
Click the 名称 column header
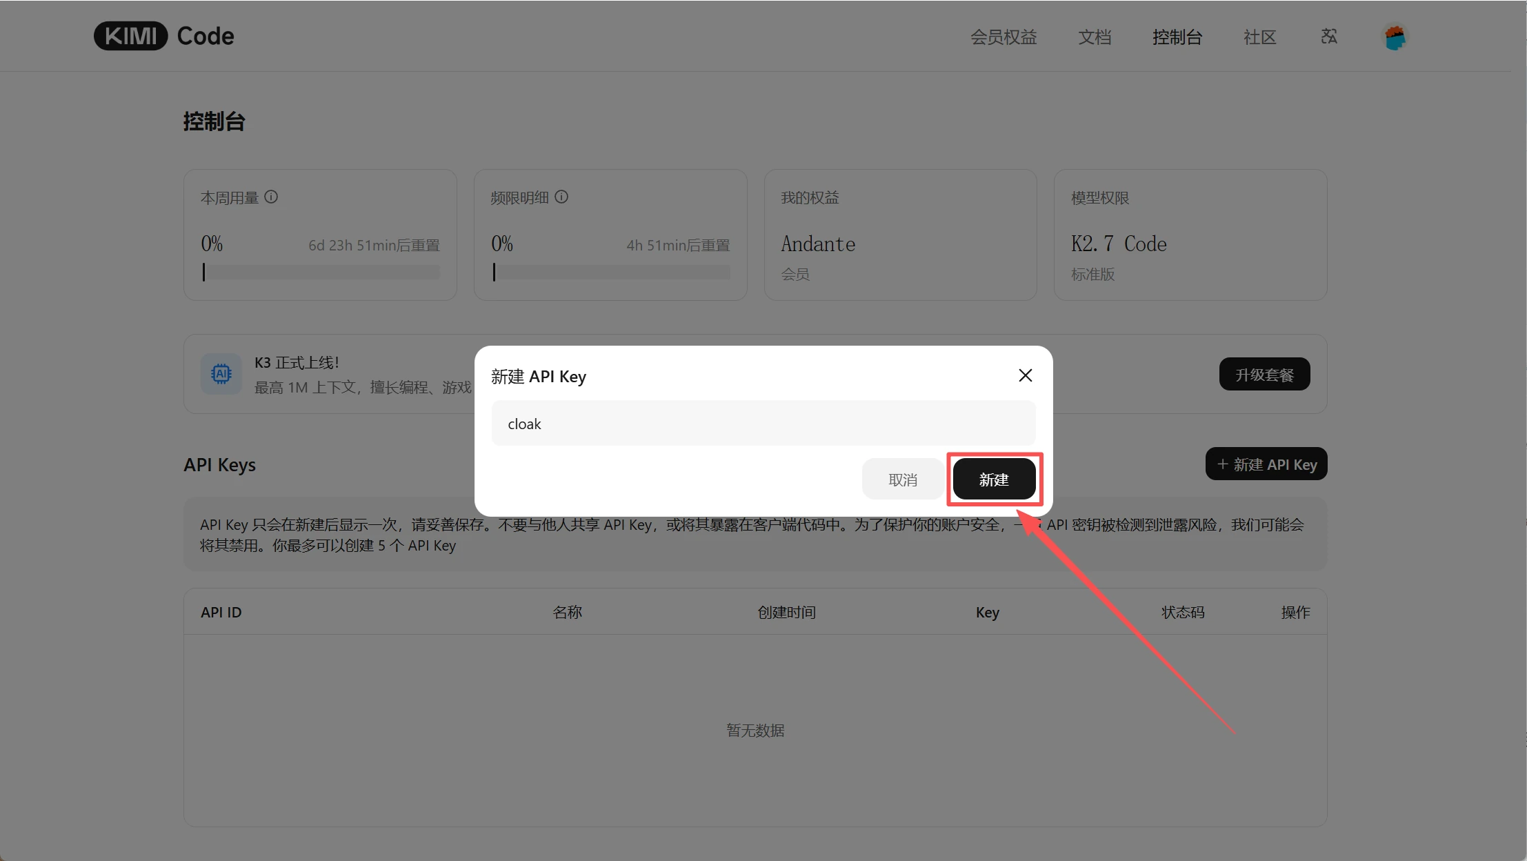click(567, 613)
